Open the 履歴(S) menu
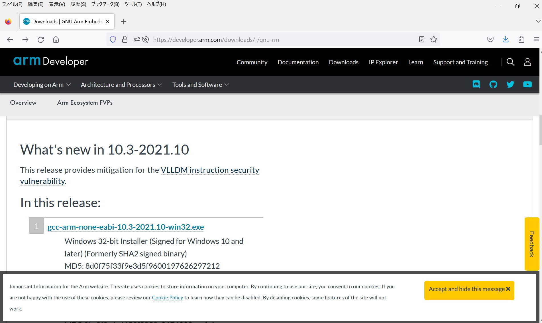This screenshot has height=323, width=542. (78, 4)
